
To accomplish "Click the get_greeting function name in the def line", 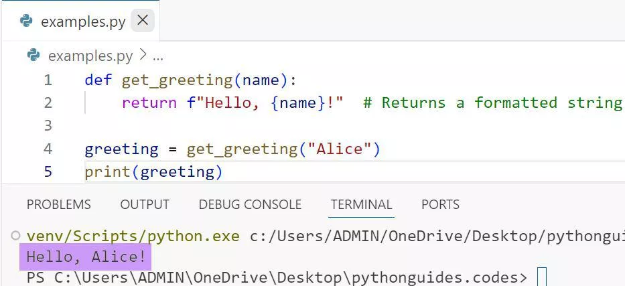I will point(177,80).
